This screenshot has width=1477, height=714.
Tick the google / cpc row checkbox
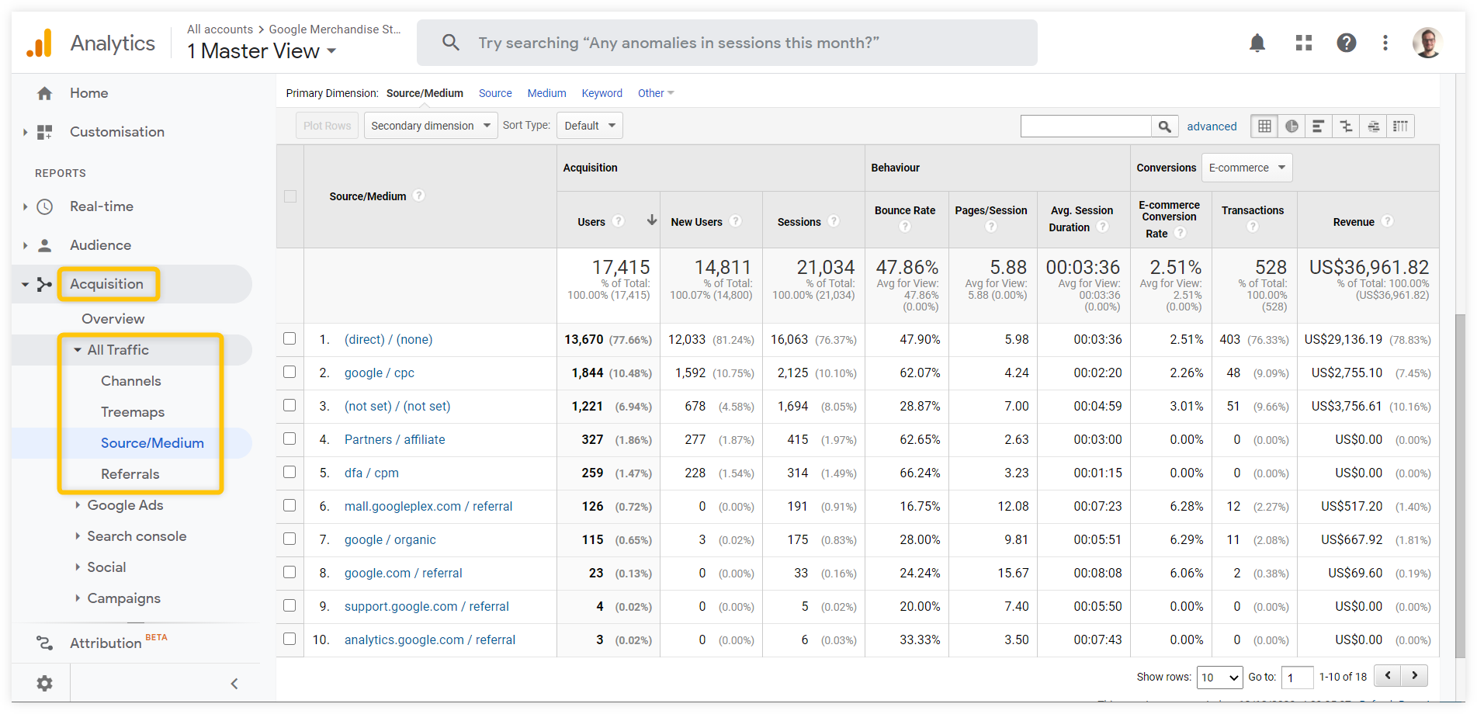[290, 373]
